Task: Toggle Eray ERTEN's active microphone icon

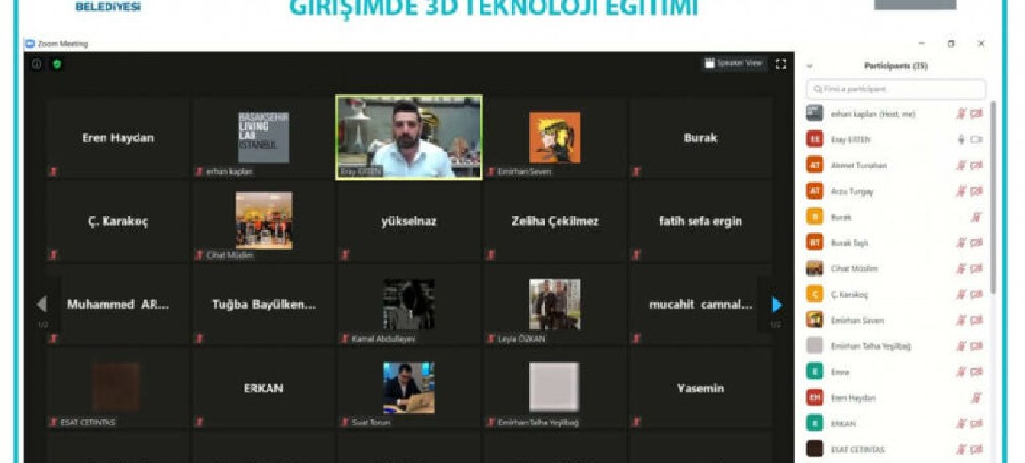Action: (x=962, y=139)
